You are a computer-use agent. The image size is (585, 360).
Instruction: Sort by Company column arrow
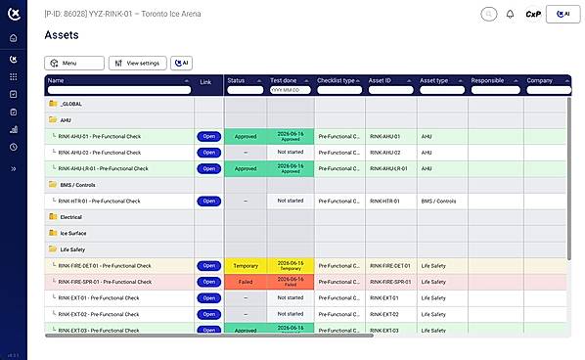(567, 81)
